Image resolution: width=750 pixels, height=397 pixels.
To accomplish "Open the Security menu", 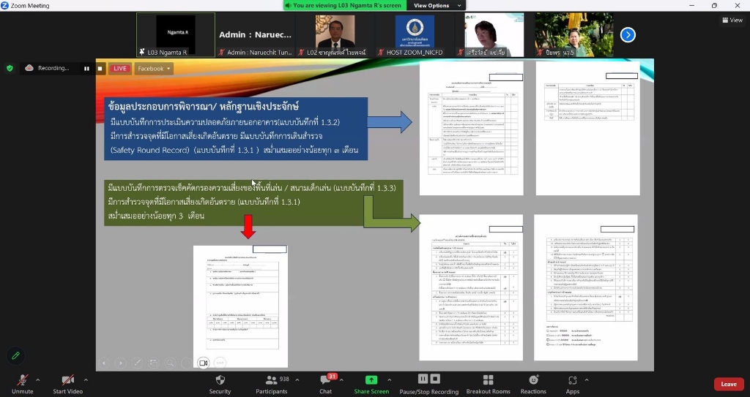I will [220, 384].
